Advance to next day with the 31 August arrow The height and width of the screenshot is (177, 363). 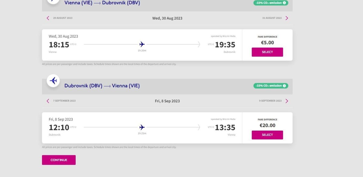pyautogui.click(x=287, y=18)
